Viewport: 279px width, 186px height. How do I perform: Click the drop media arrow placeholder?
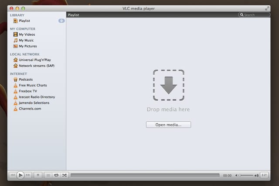pos(169,85)
